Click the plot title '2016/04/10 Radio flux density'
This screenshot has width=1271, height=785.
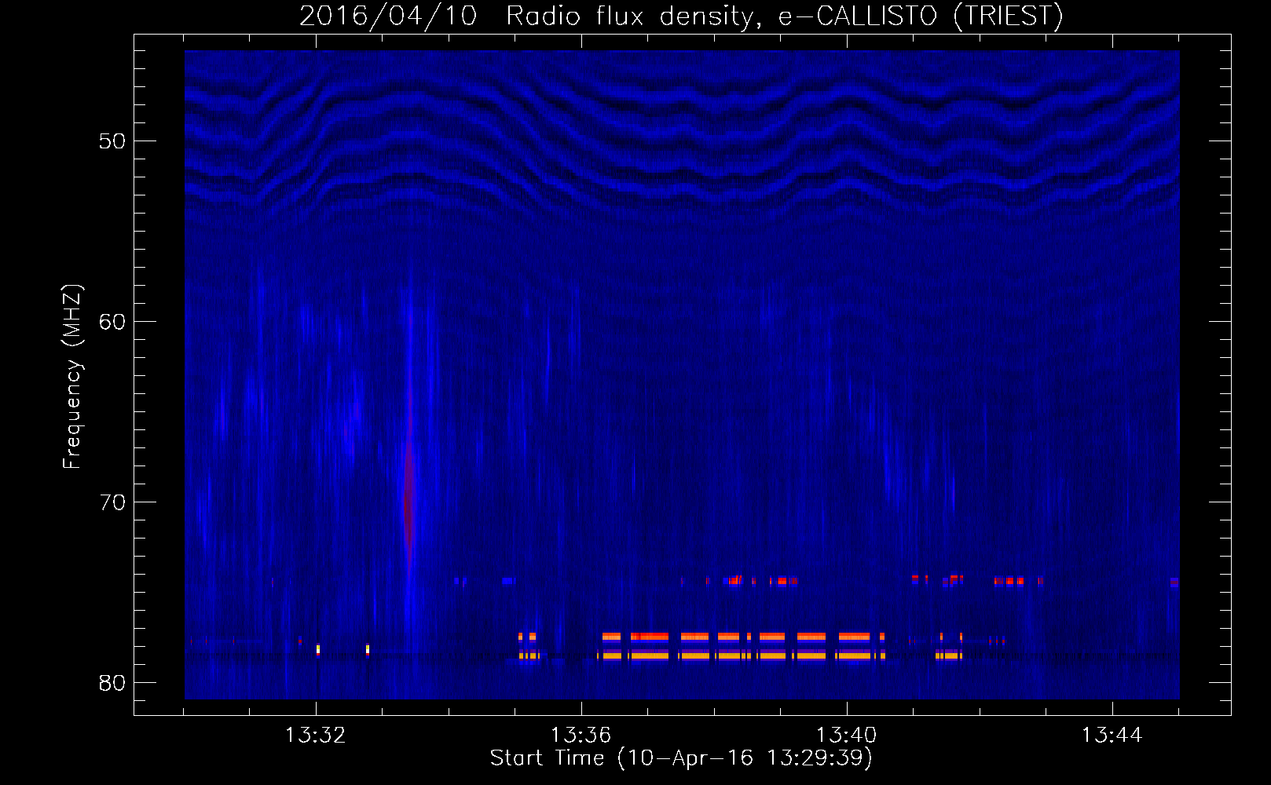click(x=681, y=16)
